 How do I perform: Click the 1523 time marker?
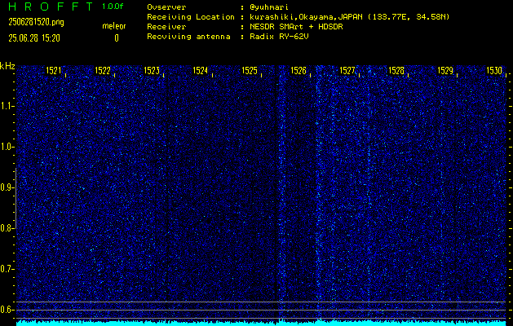pos(152,70)
